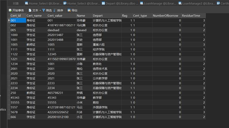Click the Filter (筛选) funnel icon
The height and width of the screenshot is (128, 229).
click(x=44, y=10)
